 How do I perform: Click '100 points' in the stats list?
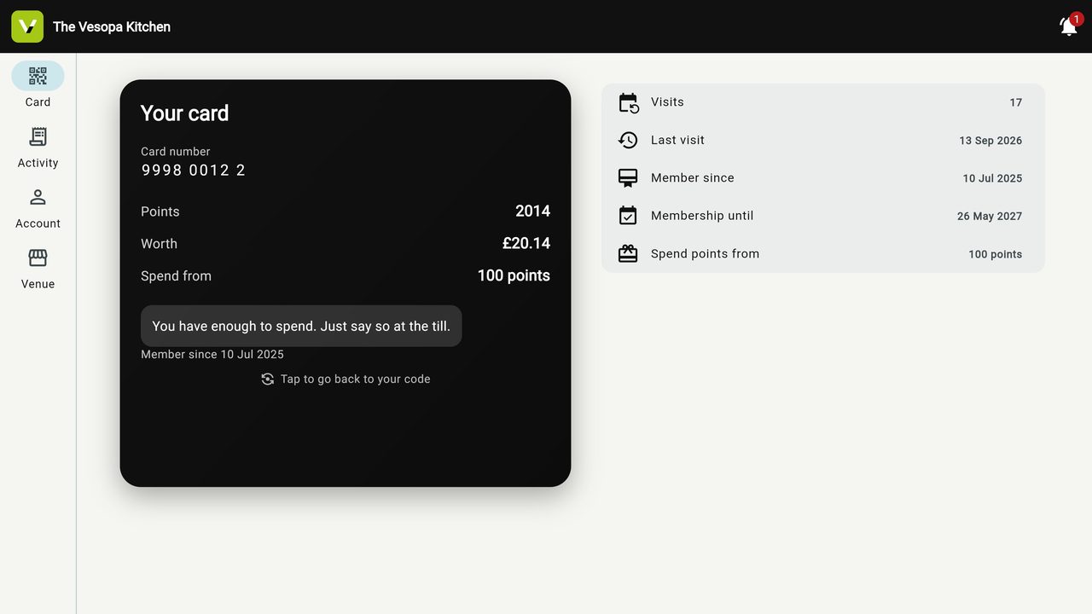tap(995, 254)
